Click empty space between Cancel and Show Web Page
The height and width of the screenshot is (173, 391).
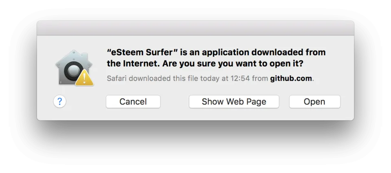(175, 102)
